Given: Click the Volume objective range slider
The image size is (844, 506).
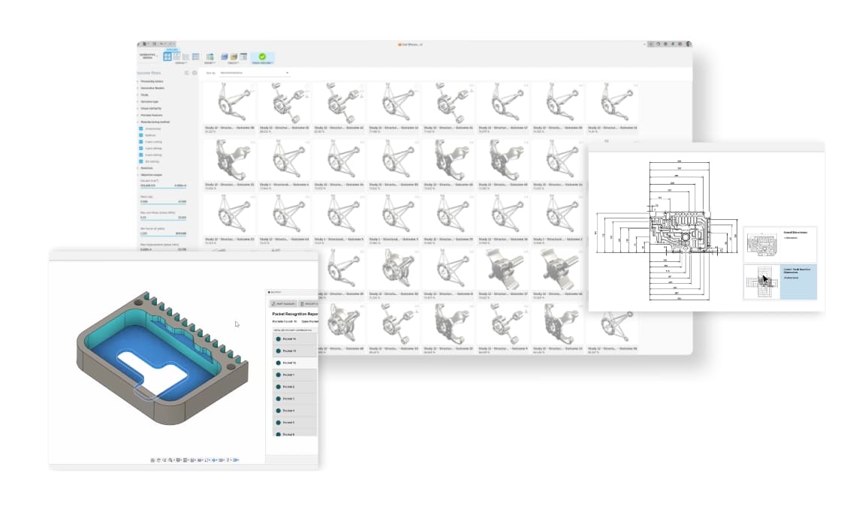Looking at the screenshot, I should 164,188.
